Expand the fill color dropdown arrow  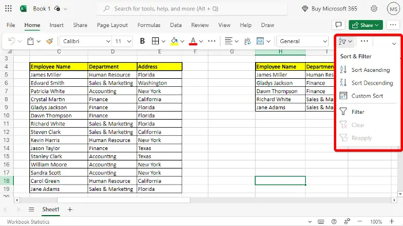[x=183, y=41]
